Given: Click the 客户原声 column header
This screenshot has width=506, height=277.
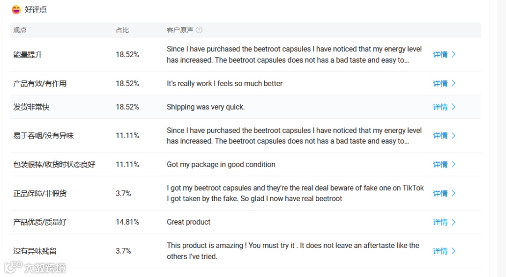Looking at the screenshot, I should pos(179,30).
